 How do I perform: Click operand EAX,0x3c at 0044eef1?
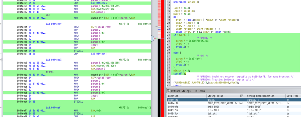point(96,111)
